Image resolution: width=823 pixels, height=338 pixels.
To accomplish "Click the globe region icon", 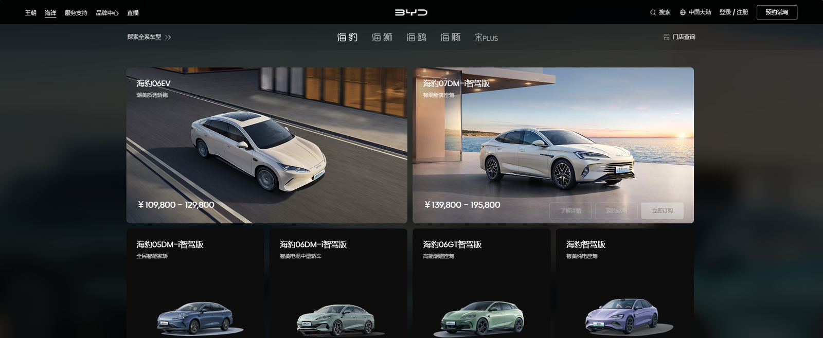I will point(683,12).
